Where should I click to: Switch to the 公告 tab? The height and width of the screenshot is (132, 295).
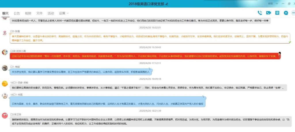(17, 13)
